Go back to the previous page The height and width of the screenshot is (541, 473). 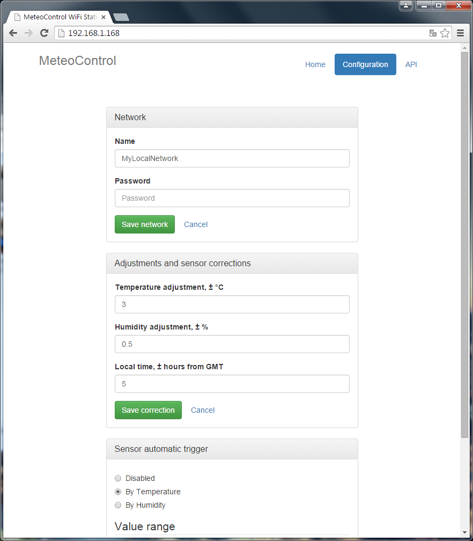coord(13,33)
